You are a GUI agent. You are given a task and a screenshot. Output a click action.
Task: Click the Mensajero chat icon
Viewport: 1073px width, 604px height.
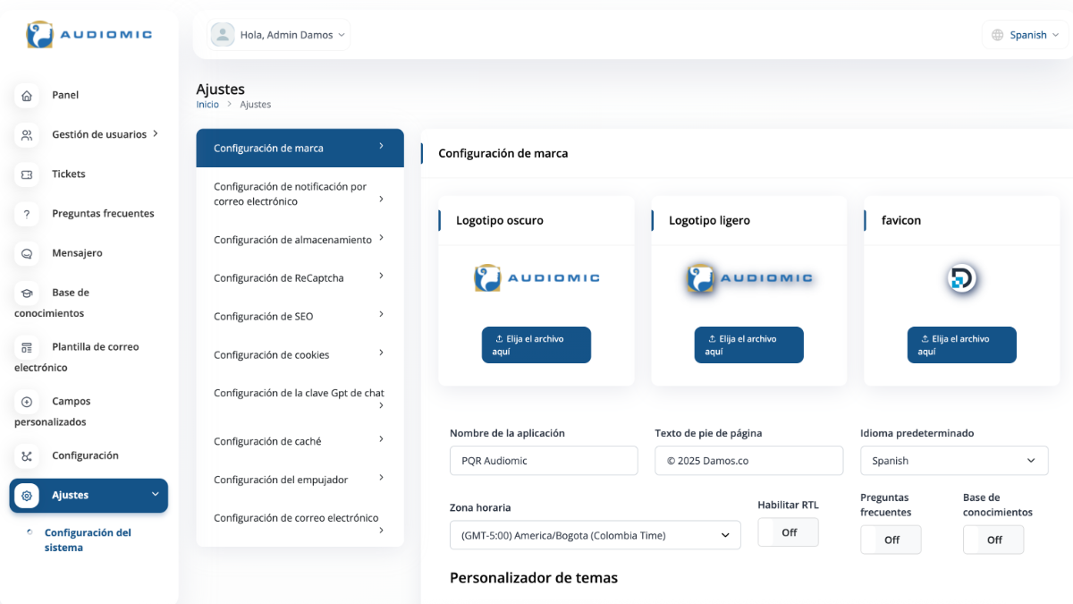point(27,253)
